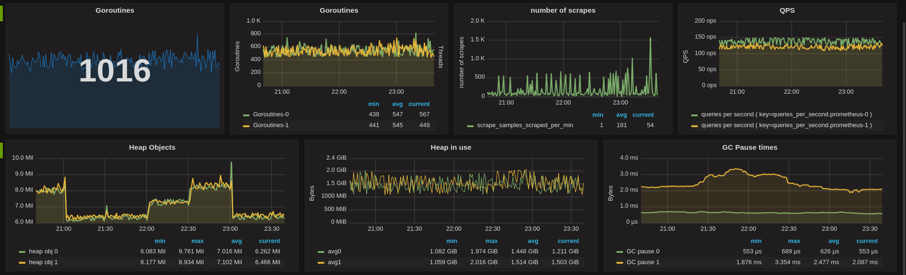Sort Heap Objects legend by current column
906x275 pixels.
pyautogui.click(x=269, y=241)
